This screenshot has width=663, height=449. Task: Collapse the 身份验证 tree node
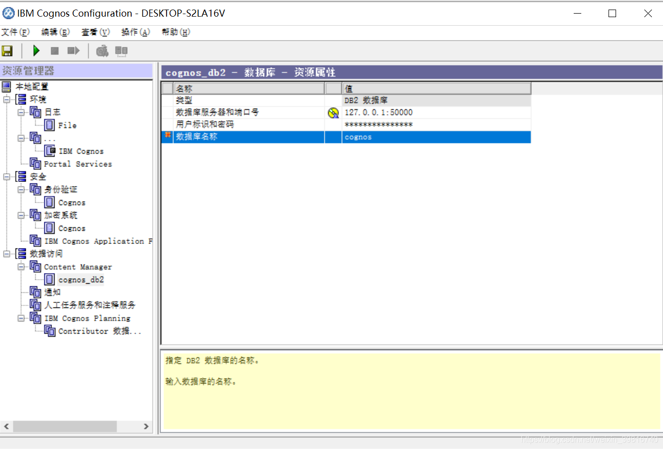point(21,189)
